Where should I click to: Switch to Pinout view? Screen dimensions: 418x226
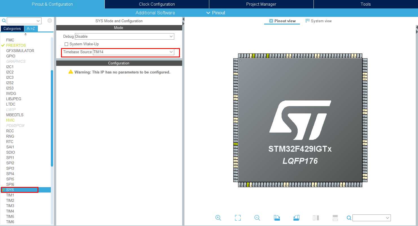tap(282, 21)
